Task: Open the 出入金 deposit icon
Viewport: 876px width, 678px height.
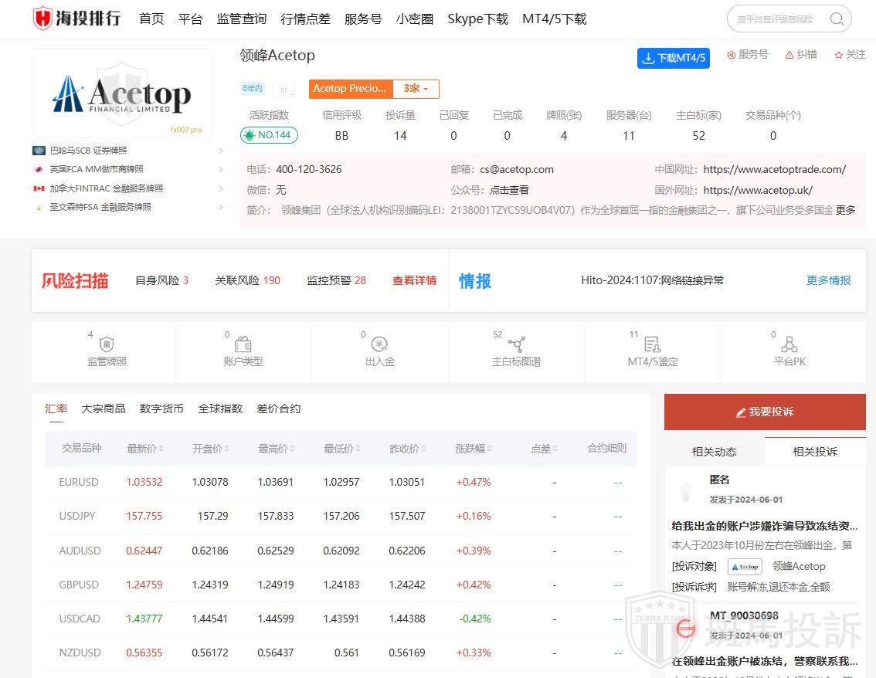Action: point(379,344)
